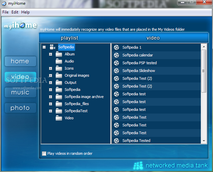The width and height of the screenshot is (213, 172).
Task: Click the SoftpediaTest folder icon
Action: pyautogui.click(x=59, y=111)
